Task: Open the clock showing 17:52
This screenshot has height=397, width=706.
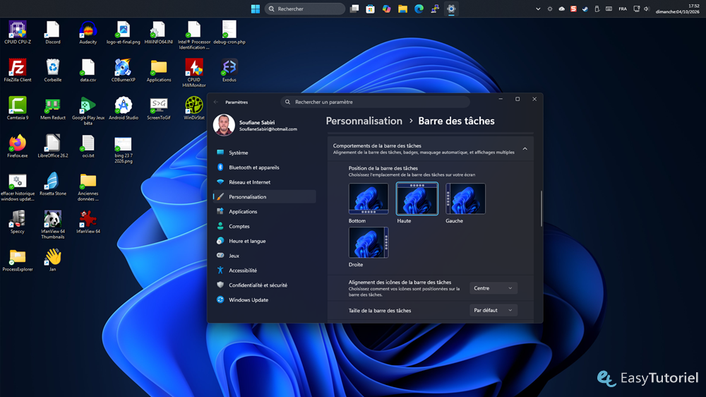Action: pyautogui.click(x=677, y=9)
